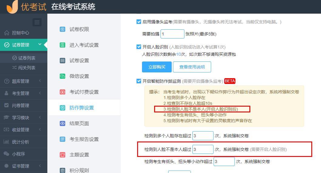Click the 立即购买 button

157,67
